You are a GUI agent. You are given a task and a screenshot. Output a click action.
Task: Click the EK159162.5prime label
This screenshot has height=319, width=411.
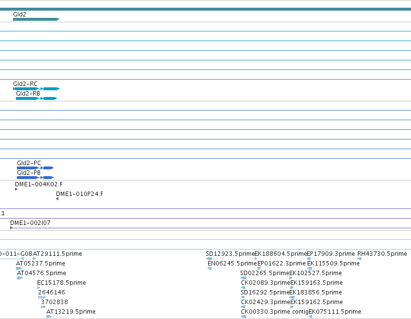coord(316,302)
